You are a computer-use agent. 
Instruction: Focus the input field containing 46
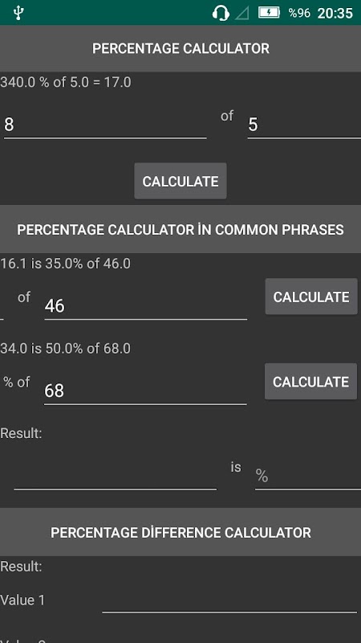(x=146, y=305)
